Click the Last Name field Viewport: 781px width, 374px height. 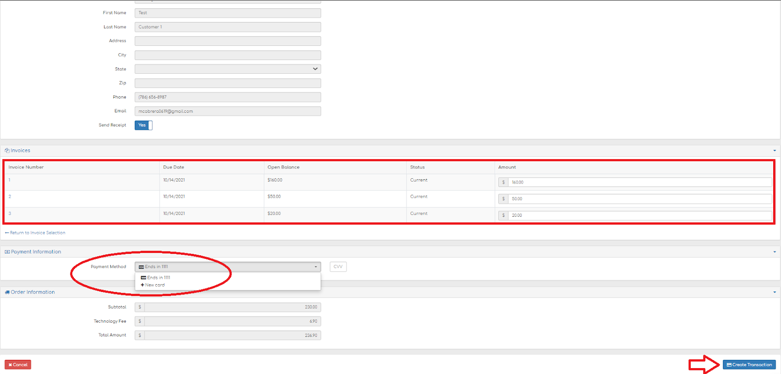pyautogui.click(x=227, y=27)
